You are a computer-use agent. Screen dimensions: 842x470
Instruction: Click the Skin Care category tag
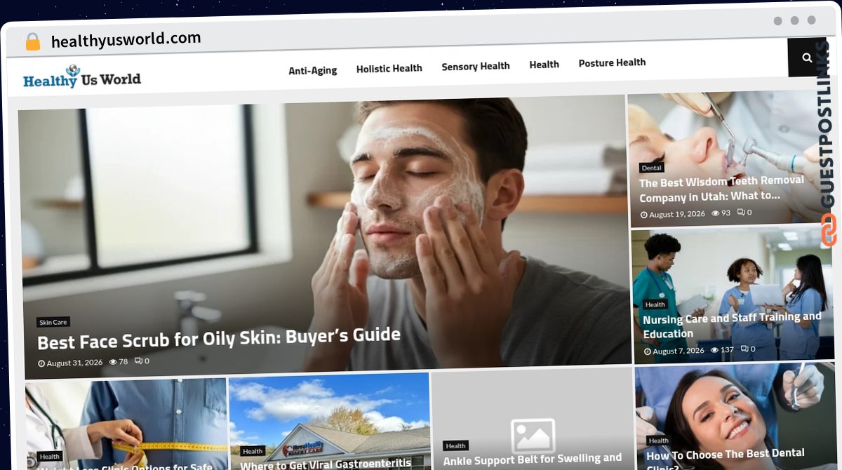(x=53, y=322)
